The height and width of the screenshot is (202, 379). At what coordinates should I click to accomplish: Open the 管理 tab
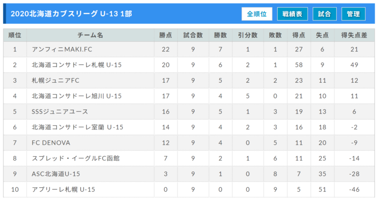pos(353,14)
